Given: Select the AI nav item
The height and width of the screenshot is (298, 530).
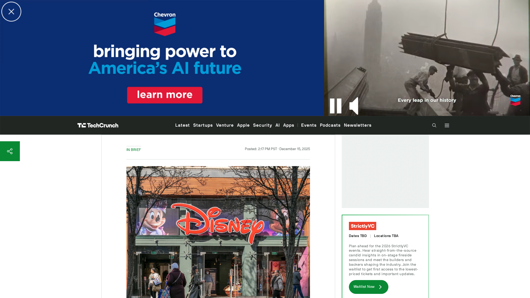Looking at the screenshot, I should (x=277, y=125).
